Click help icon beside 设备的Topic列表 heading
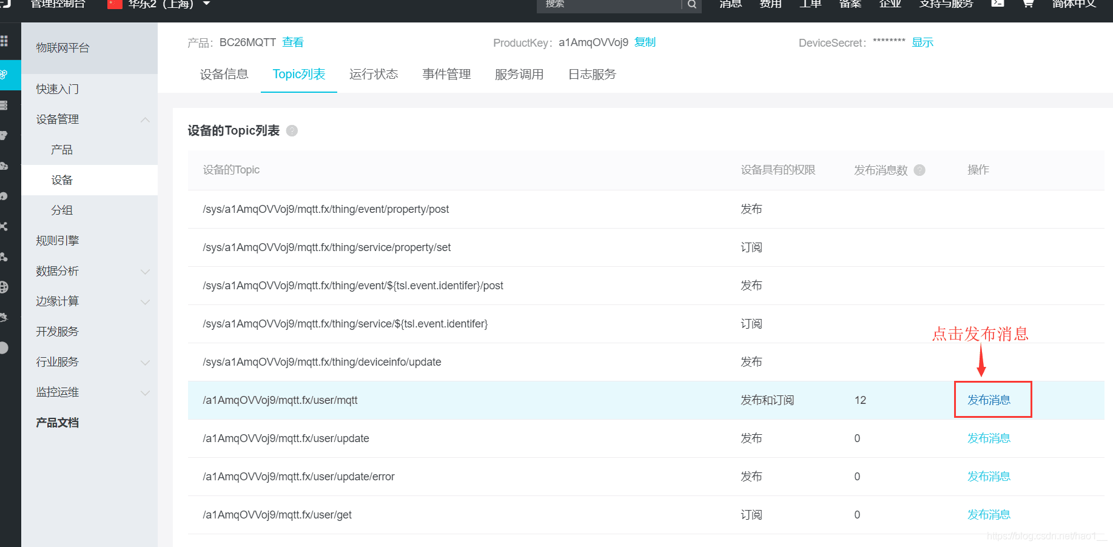The image size is (1113, 547). (x=292, y=130)
